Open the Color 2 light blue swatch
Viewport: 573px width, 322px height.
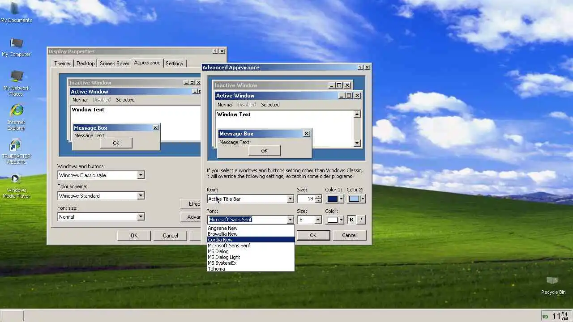tap(356, 199)
